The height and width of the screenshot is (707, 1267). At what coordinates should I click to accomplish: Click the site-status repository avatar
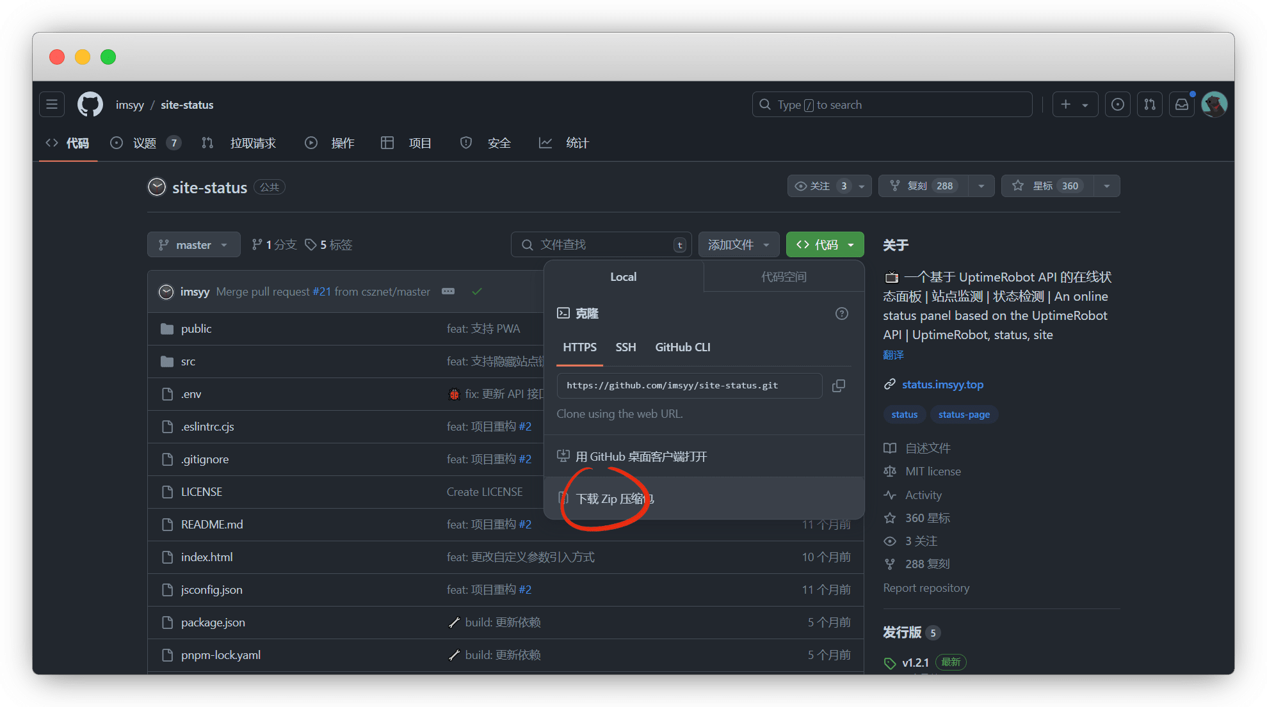(157, 187)
